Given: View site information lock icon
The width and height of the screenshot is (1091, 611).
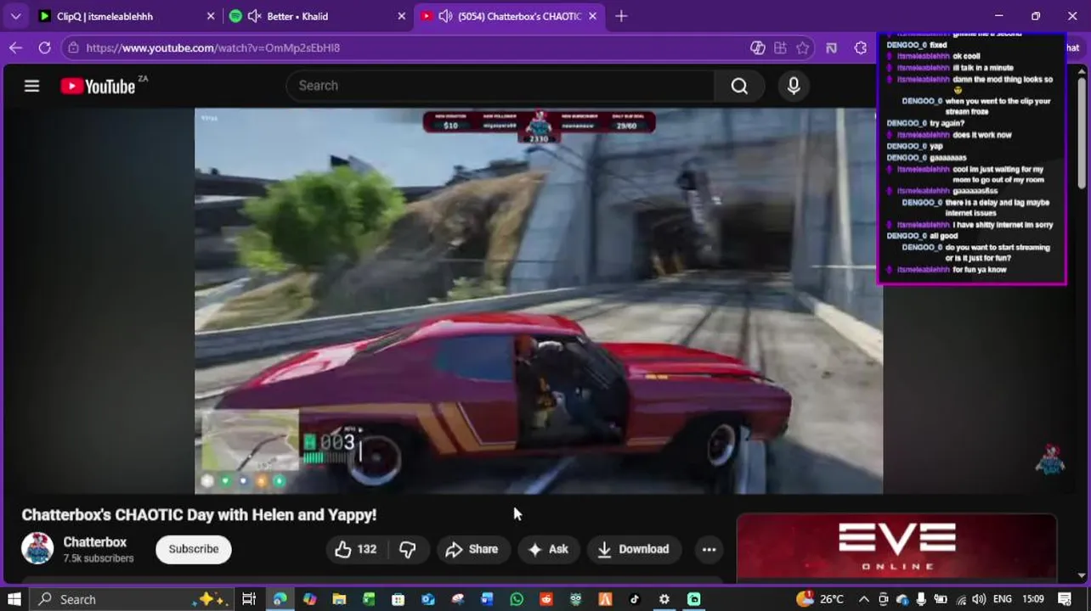Looking at the screenshot, I should click(x=74, y=48).
